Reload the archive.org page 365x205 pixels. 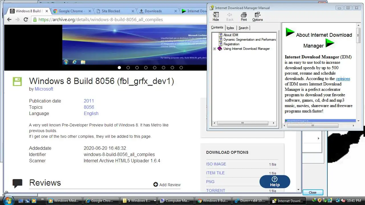26,20
